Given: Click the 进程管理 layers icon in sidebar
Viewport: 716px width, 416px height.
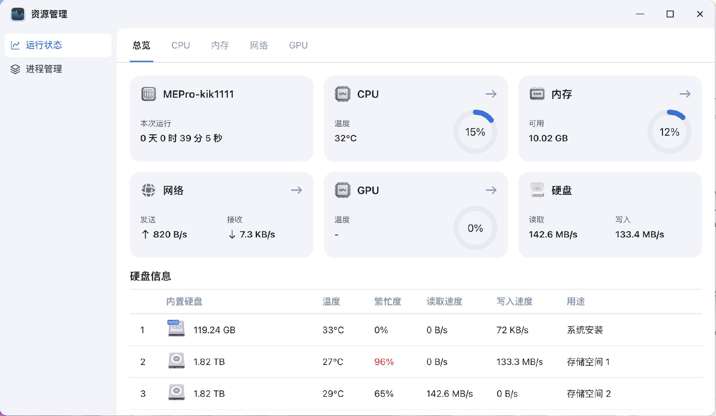Looking at the screenshot, I should point(15,69).
